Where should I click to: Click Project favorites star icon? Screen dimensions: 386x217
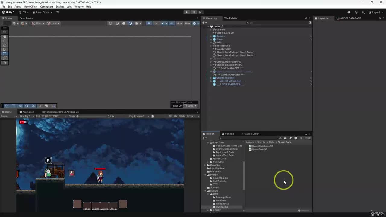pos(301,138)
